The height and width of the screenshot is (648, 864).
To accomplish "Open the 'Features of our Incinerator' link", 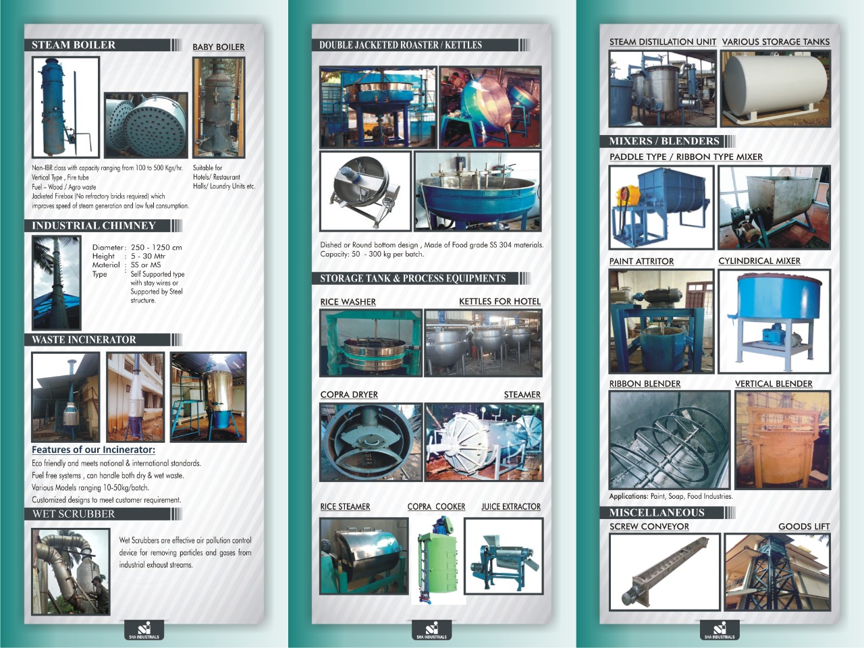I will click(93, 450).
